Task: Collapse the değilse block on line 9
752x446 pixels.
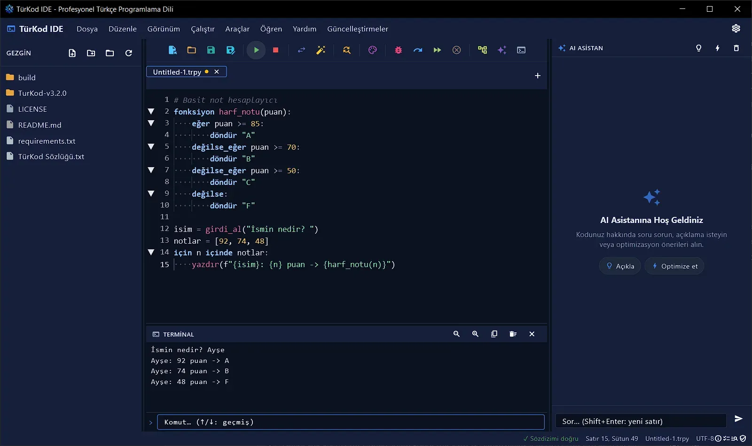Action: coord(151,193)
